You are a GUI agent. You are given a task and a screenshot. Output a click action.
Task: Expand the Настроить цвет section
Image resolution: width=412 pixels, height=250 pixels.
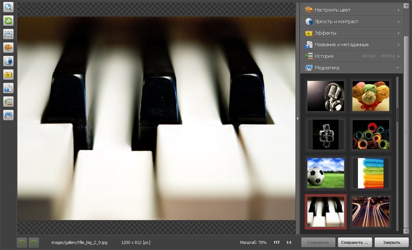coord(351,10)
